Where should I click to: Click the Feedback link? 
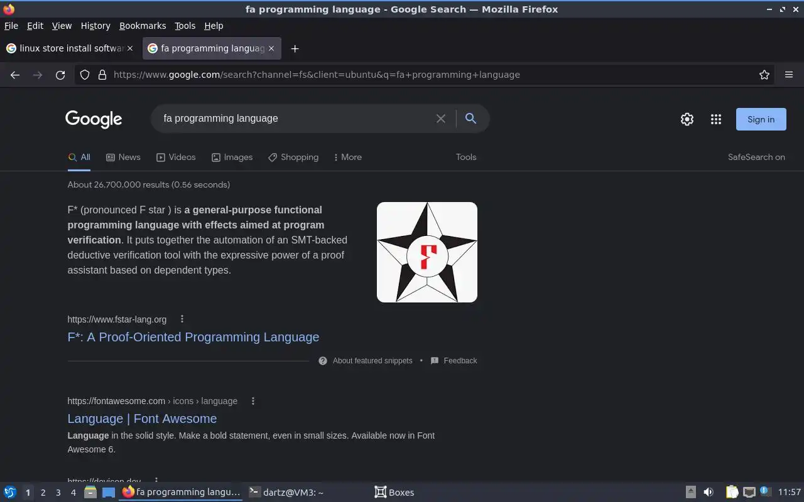460,361
